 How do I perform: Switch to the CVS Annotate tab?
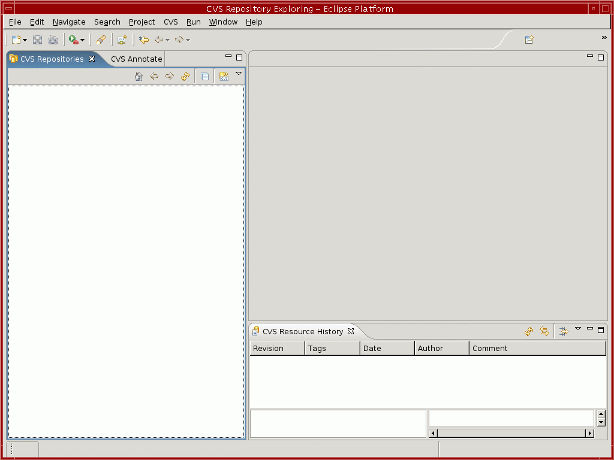point(136,59)
